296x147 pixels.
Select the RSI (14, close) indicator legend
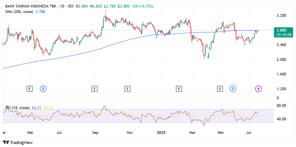[x=17, y=108]
